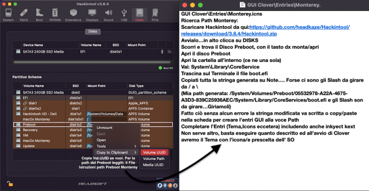Select the EFI partition row disk0s1
Viewport: 369px width, 191px height.
tap(93, 98)
